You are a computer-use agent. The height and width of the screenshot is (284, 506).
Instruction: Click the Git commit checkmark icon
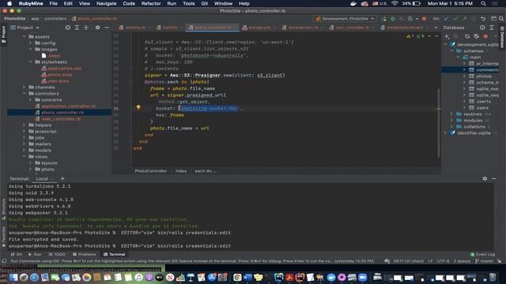click(455, 19)
